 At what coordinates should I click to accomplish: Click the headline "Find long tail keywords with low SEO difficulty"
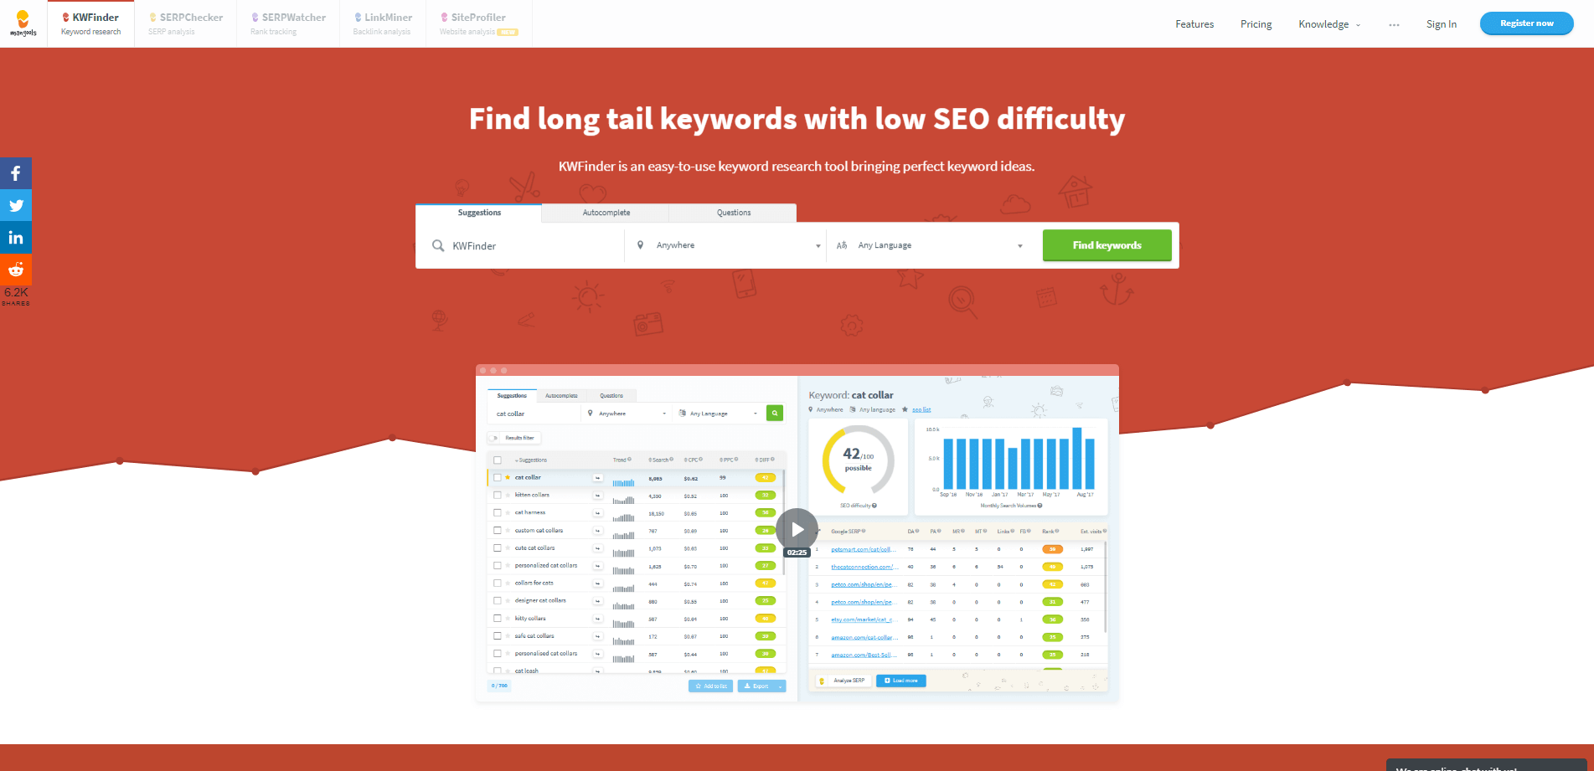point(797,119)
